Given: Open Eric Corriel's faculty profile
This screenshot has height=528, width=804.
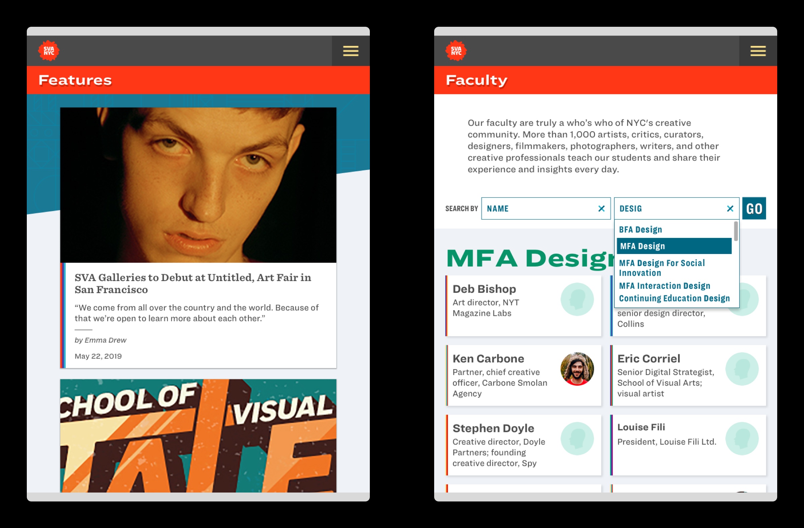Looking at the screenshot, I should [x=688, y=375].
